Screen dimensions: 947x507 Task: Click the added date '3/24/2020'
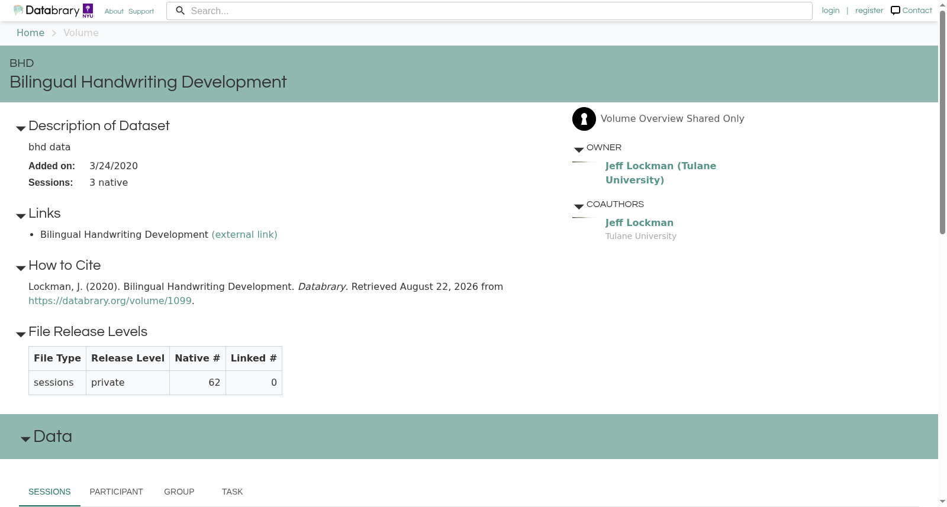coord(114,166)
